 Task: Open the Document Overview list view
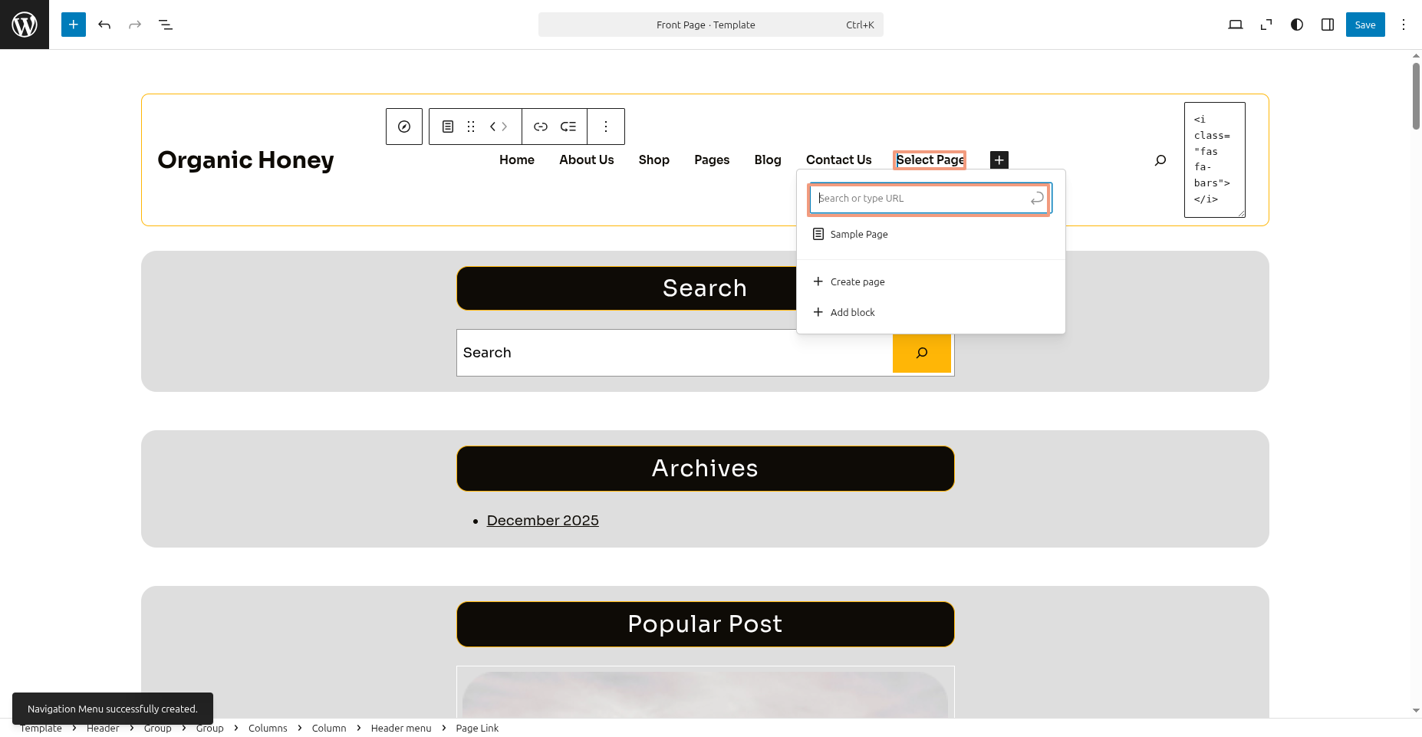[x=166, y=25]
